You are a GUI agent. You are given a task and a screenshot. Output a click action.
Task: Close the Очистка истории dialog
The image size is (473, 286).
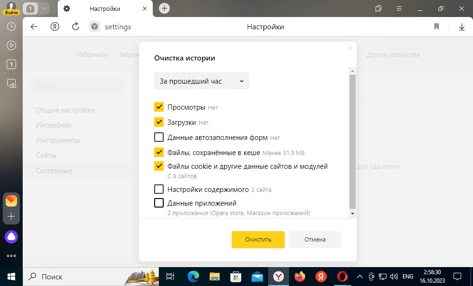[x=350, y=48]
